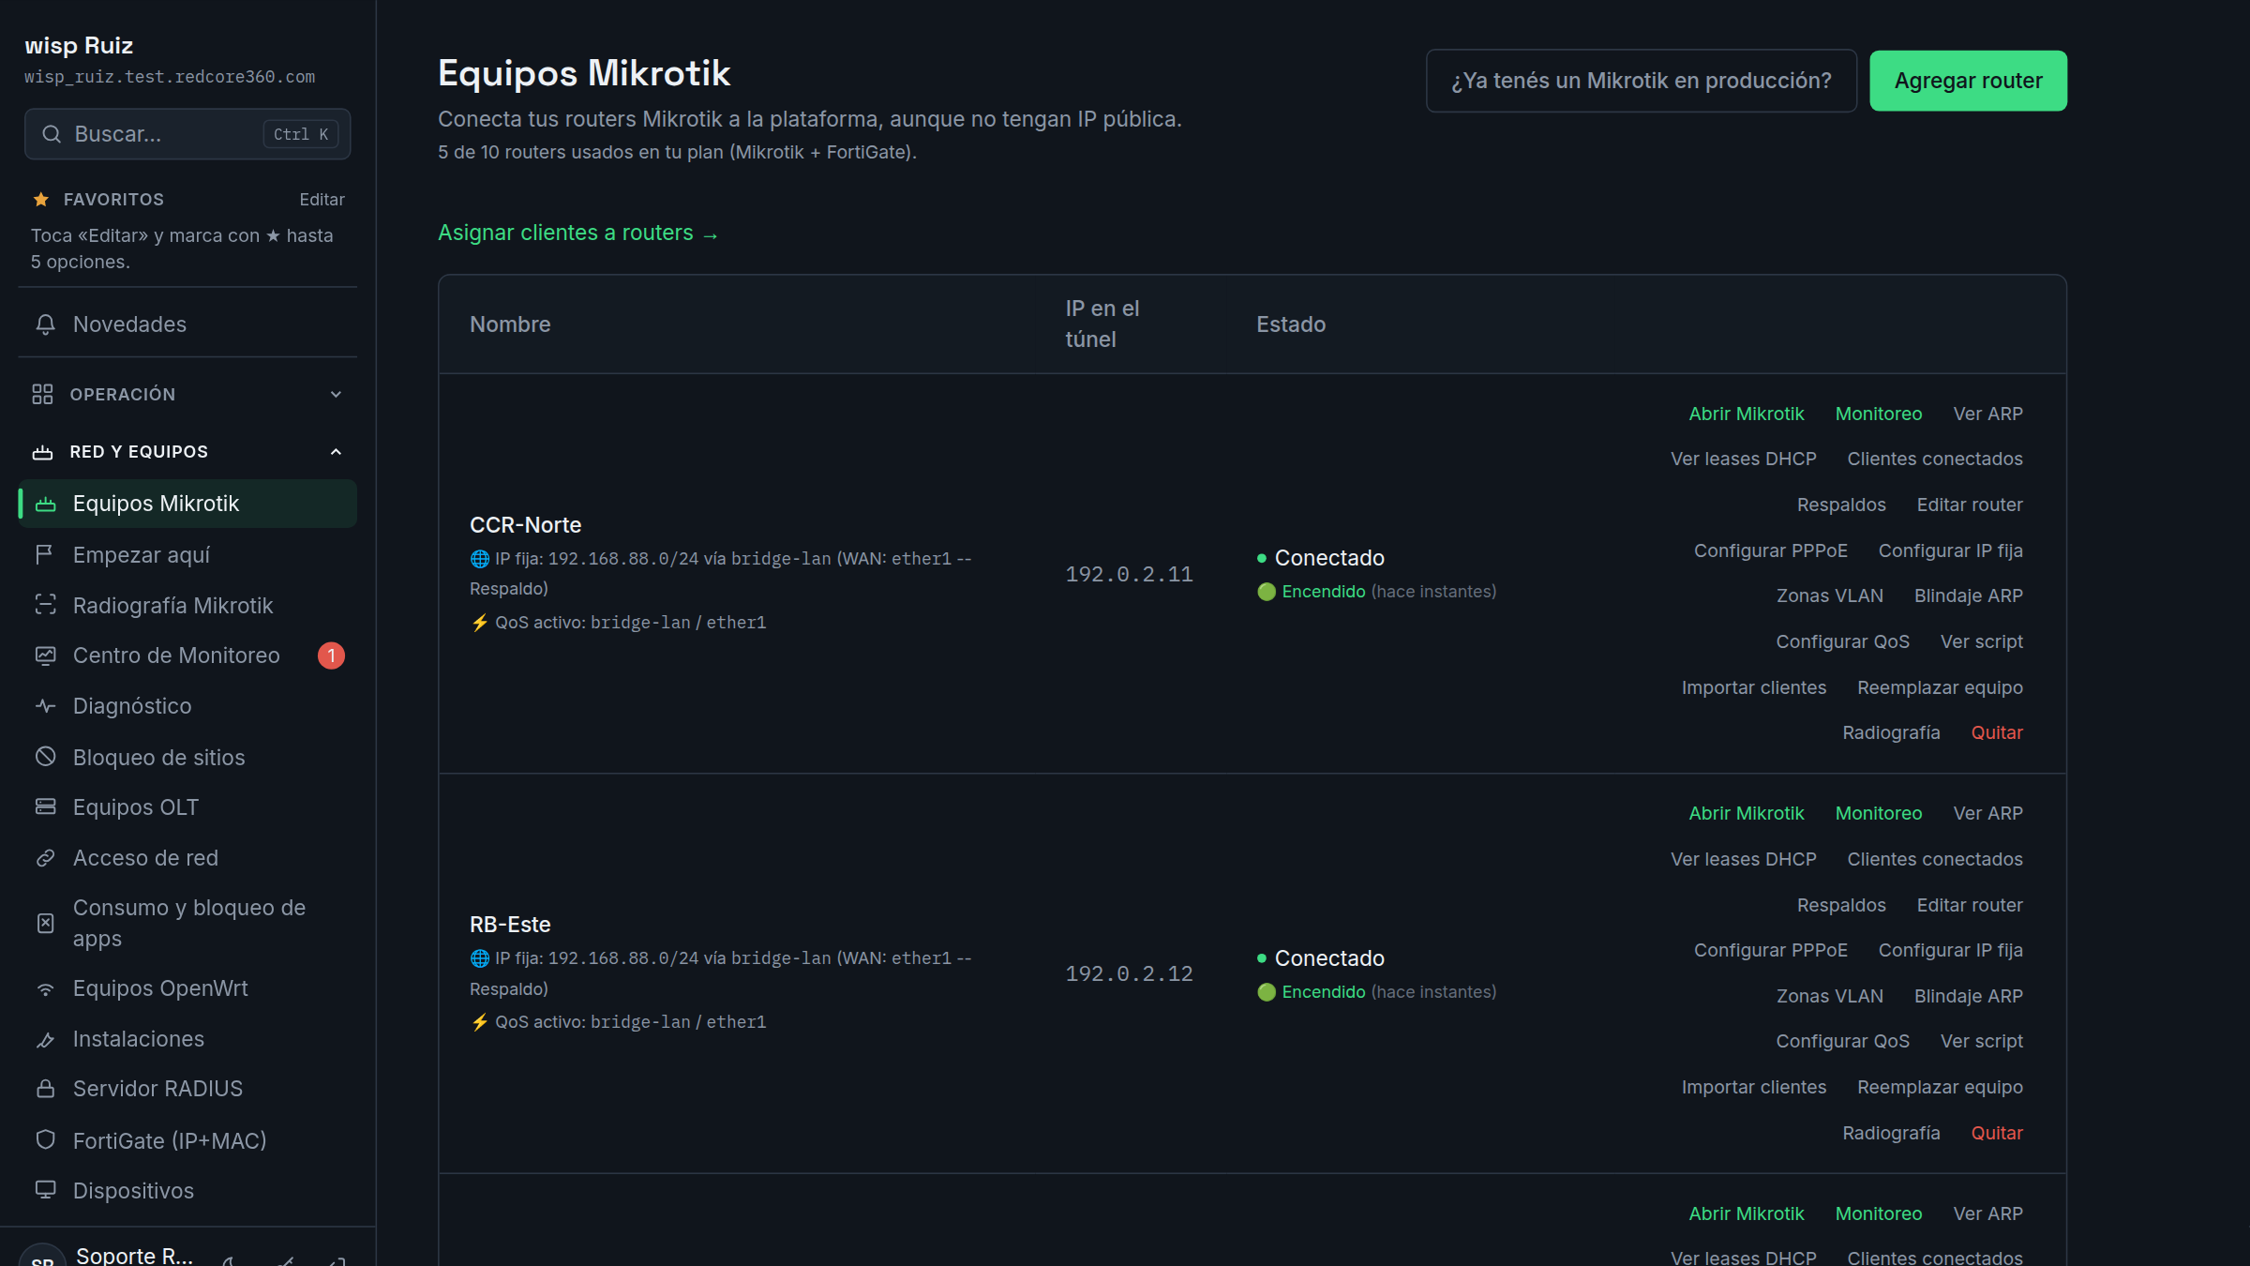Viewport: 2250px width, 1266px height.
Task: Click Ver leases DHCP for CCR-Norte
Action: pyautogui.click(x=1743, y=459)
